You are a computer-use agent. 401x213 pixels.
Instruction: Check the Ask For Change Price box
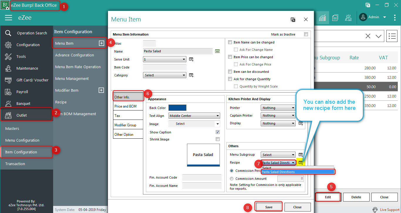236,64
